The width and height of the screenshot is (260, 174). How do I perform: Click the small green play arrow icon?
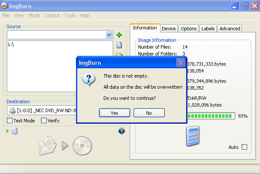point(7,131)
